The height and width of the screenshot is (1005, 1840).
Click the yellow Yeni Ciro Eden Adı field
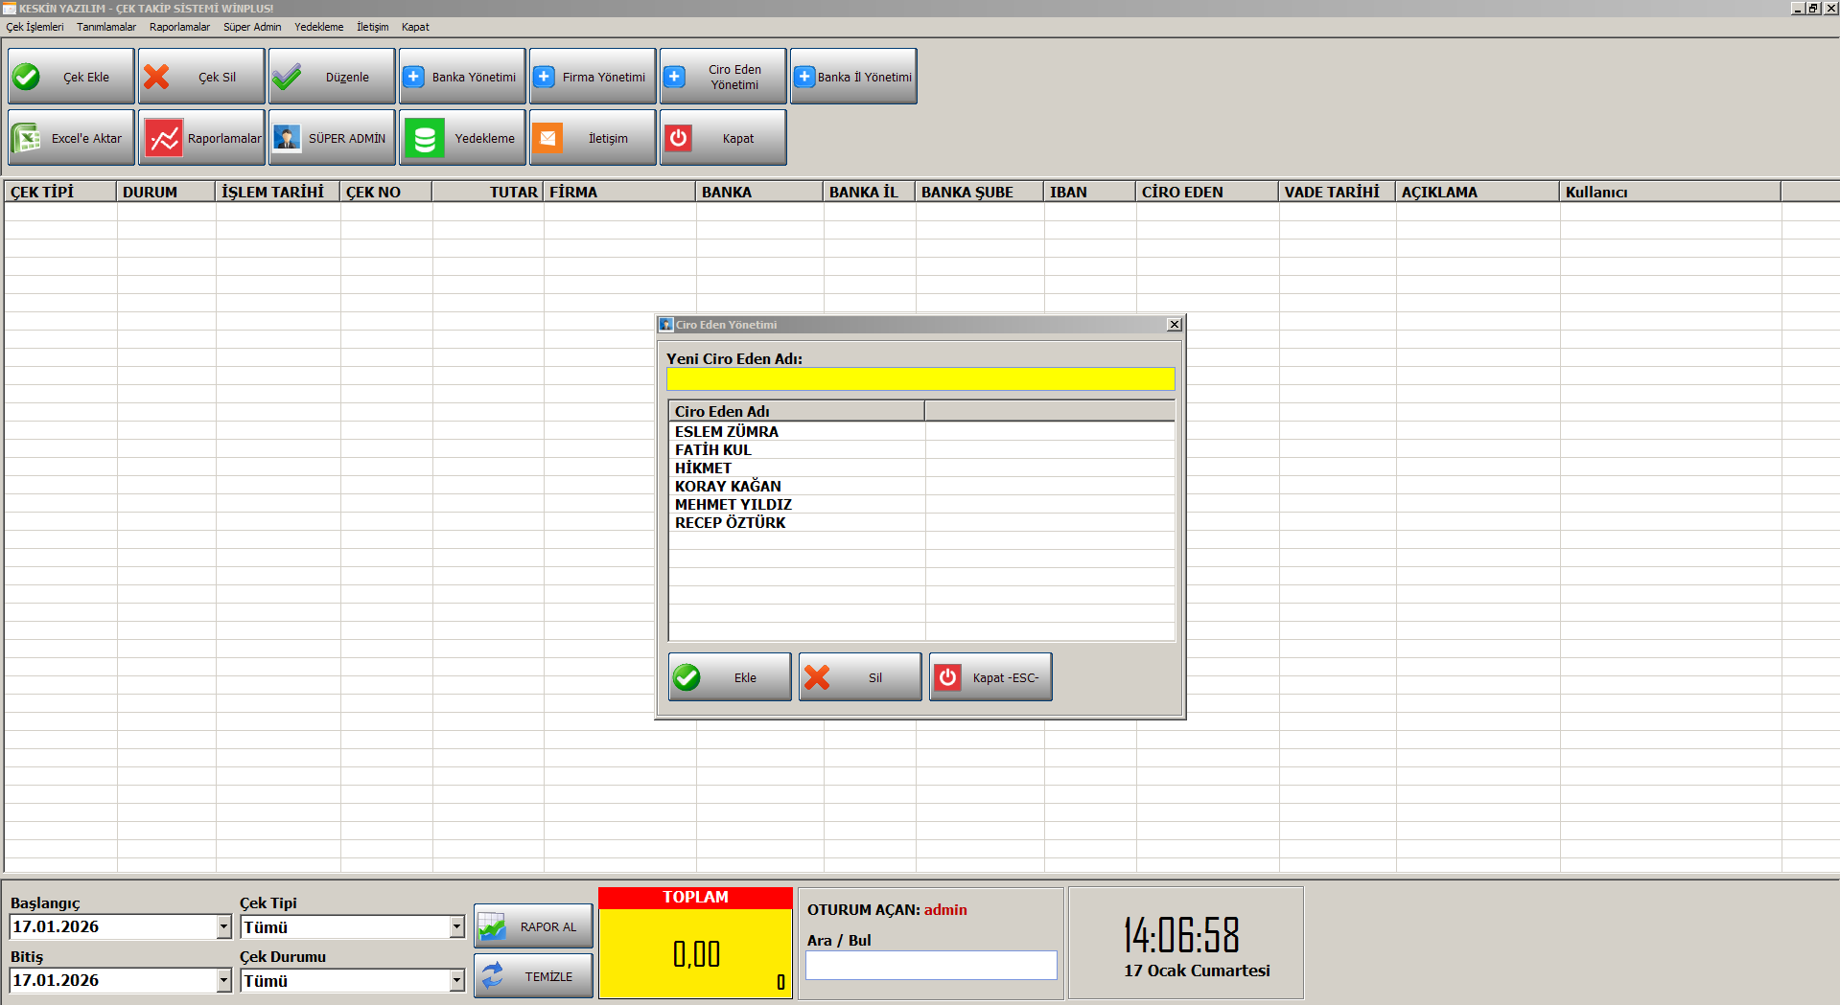920,379
